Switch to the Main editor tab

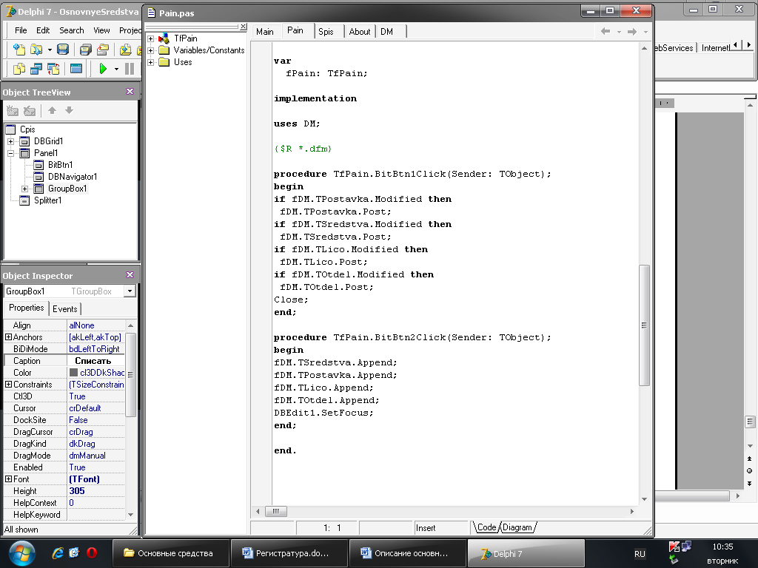(x=265, y=31)
